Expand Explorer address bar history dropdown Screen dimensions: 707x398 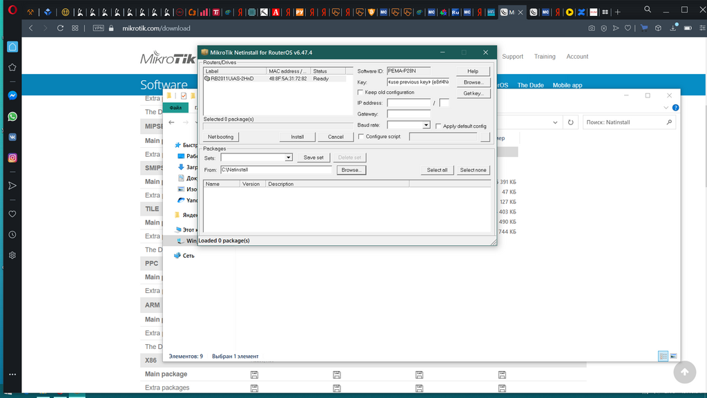pos(555,122)
